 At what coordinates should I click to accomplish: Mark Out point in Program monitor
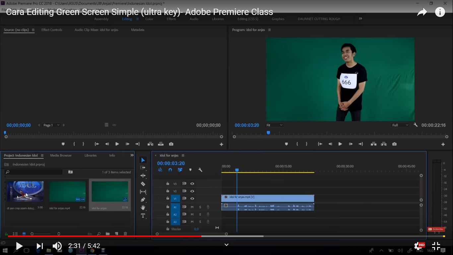tap(306, 144)
